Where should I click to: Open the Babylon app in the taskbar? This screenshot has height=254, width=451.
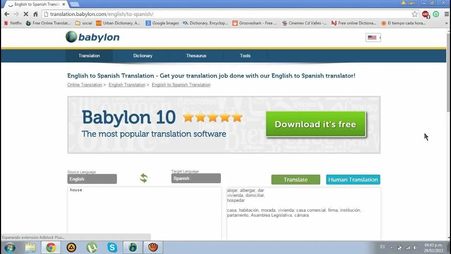coord(133,247)
